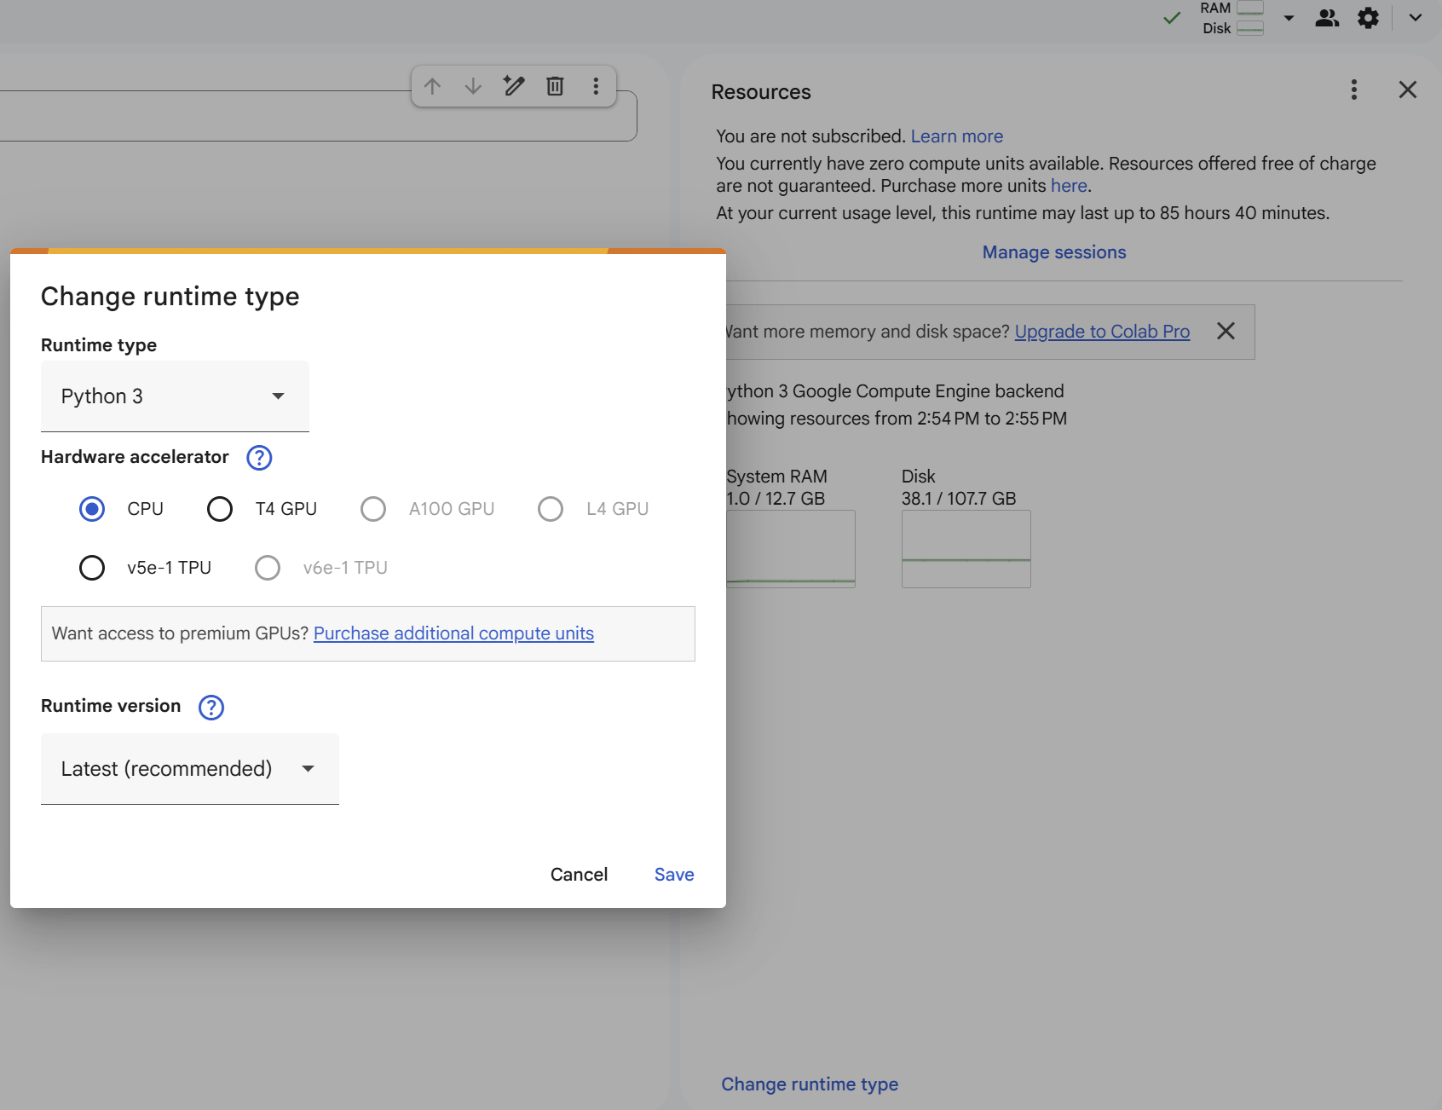Dismiss the Upgrade to Colab Pro banner
This screenshot has height=1110, width=1442.
pos(1226,332)
